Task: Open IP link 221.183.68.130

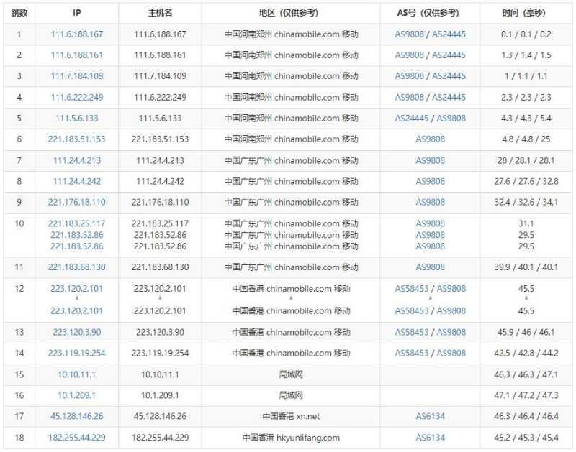Action: pos(77,267)
